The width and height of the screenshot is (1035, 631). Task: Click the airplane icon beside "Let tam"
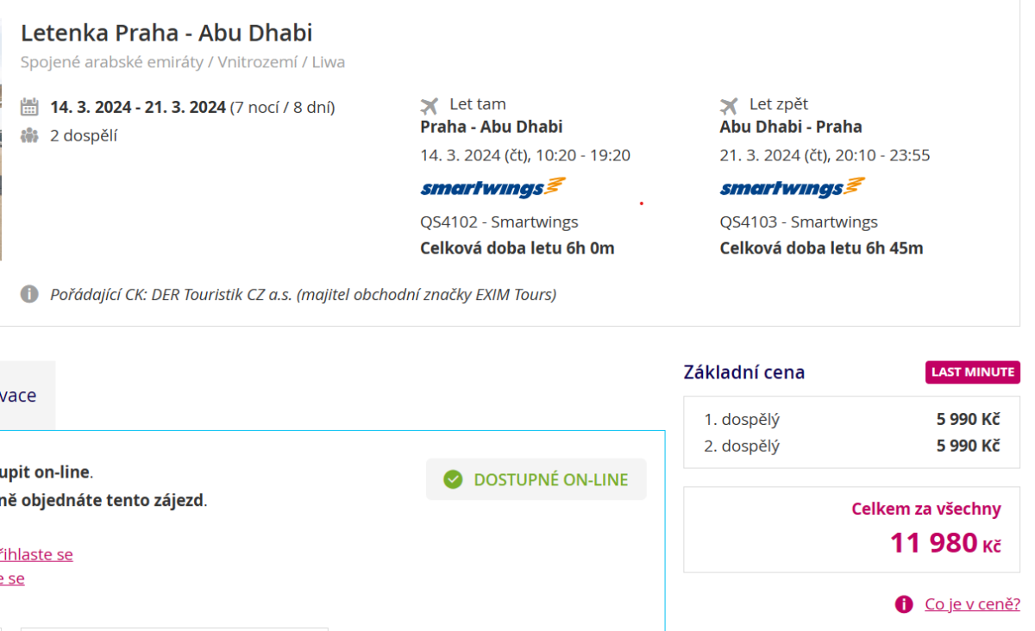[x=430, y=105]
